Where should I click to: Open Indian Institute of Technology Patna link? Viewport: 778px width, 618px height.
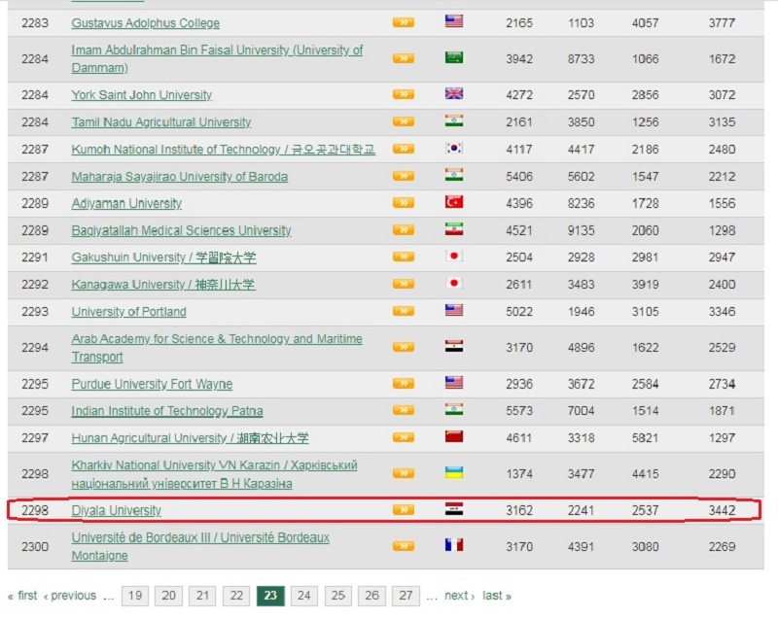point(167,411)
